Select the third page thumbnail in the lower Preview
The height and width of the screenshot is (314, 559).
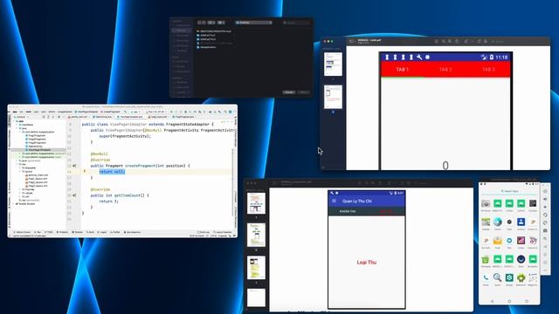pos(256,268)
